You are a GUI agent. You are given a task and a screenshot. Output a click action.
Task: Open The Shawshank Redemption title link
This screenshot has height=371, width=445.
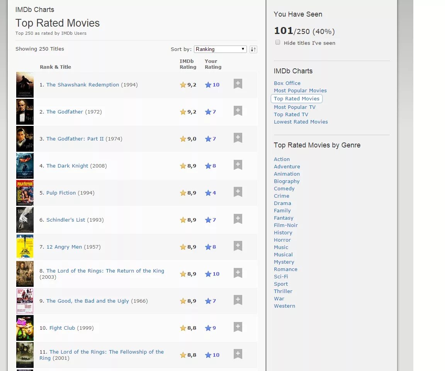click(x=83, y=85)
